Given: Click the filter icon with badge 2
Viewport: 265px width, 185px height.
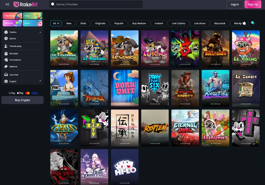Looking at the screenshot, I should [x=253, y=23].
